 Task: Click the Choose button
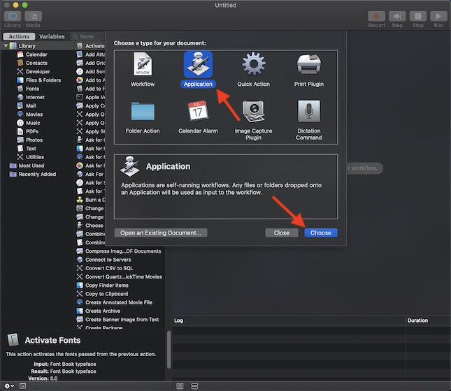(x=321, y=233)
